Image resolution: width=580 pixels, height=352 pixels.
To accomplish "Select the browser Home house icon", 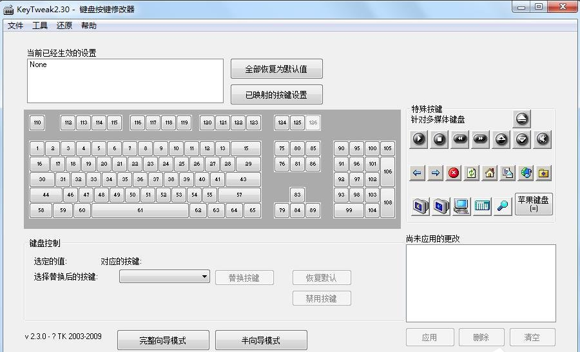I will (x=490, y=173).
